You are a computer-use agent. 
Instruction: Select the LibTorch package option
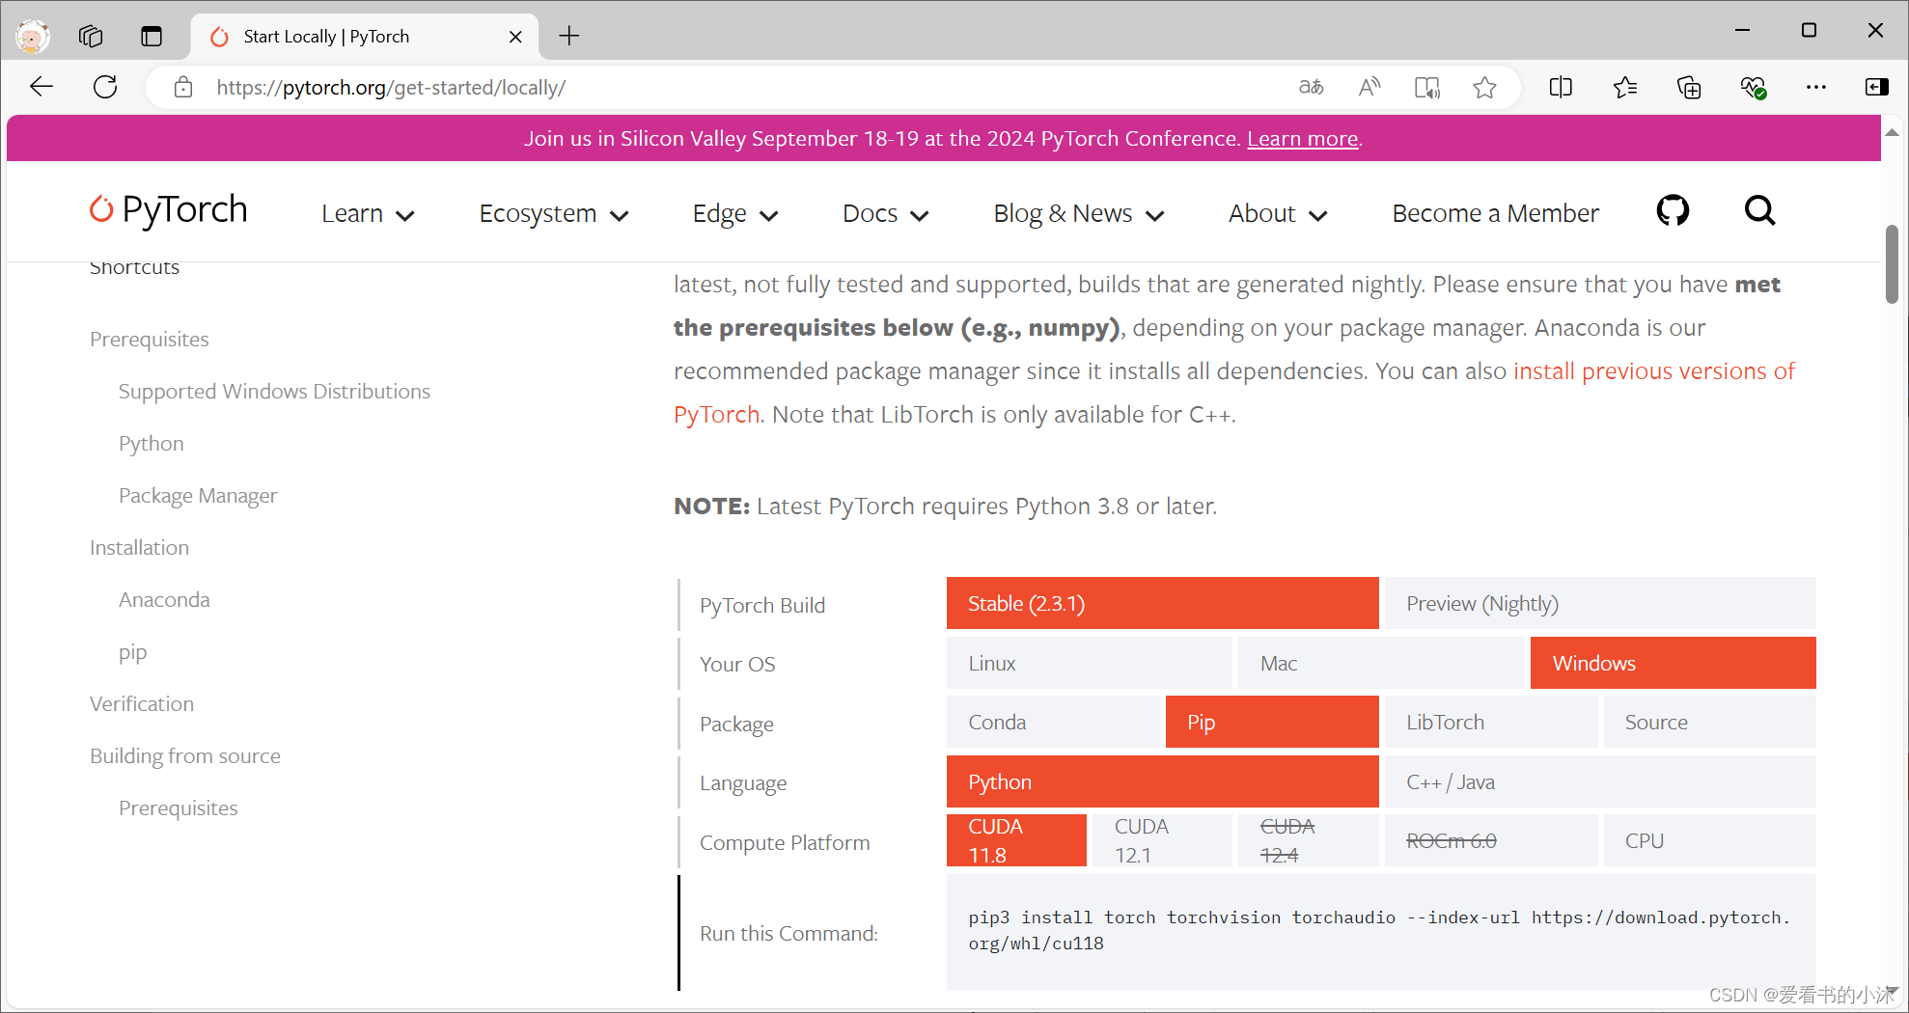click(x=1491, y=723)
